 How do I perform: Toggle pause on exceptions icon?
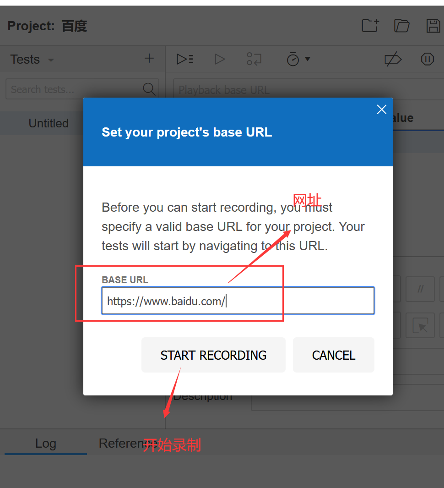[428, 59]
